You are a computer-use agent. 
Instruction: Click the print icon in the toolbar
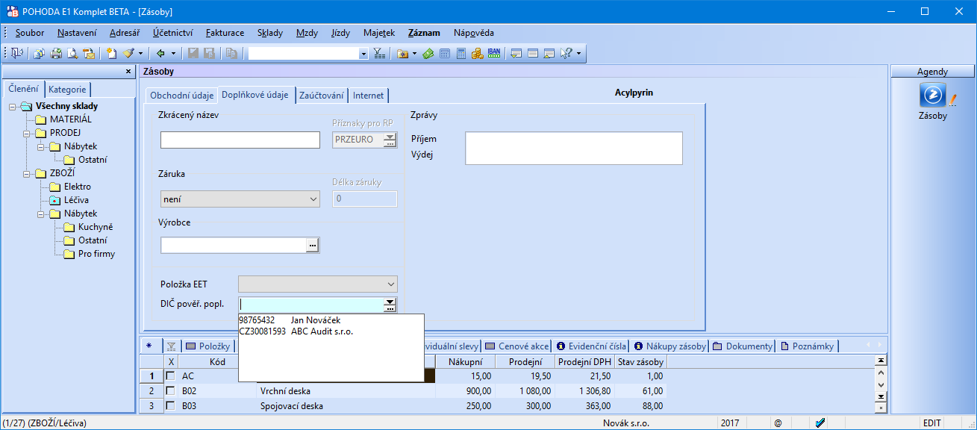point(56,54)
